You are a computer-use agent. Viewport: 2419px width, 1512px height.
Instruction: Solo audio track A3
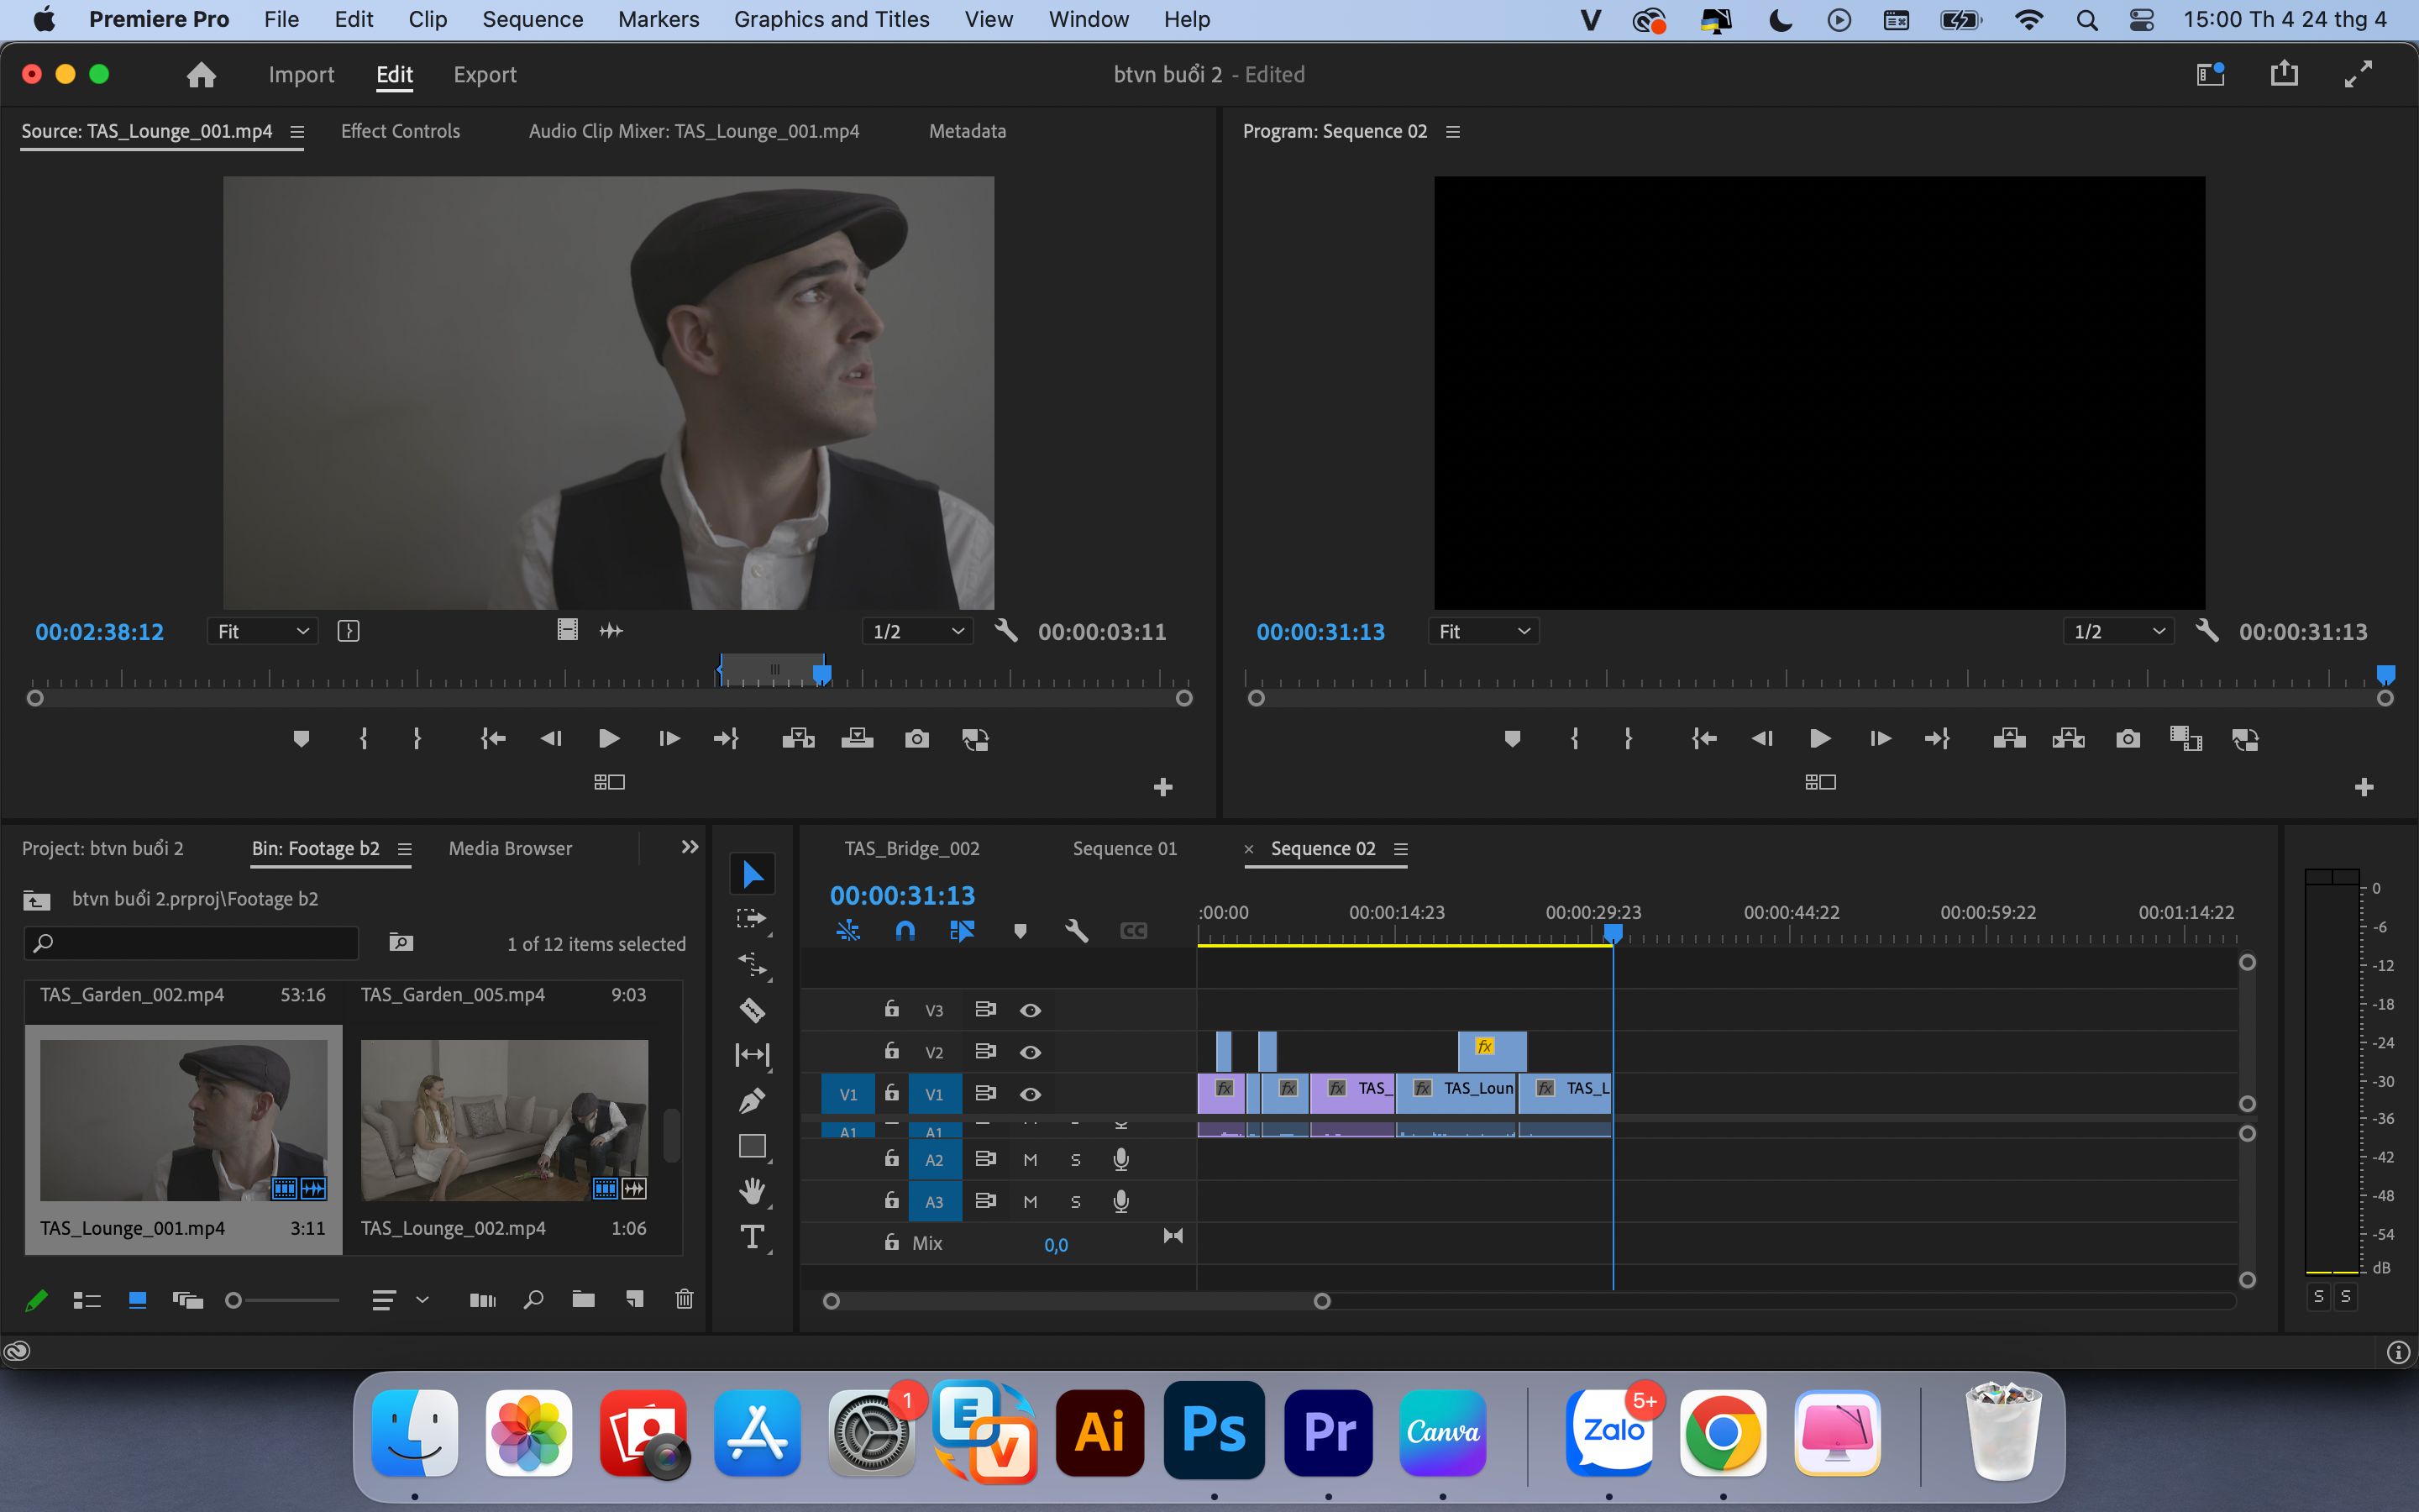click(x=1076, y=1202)
